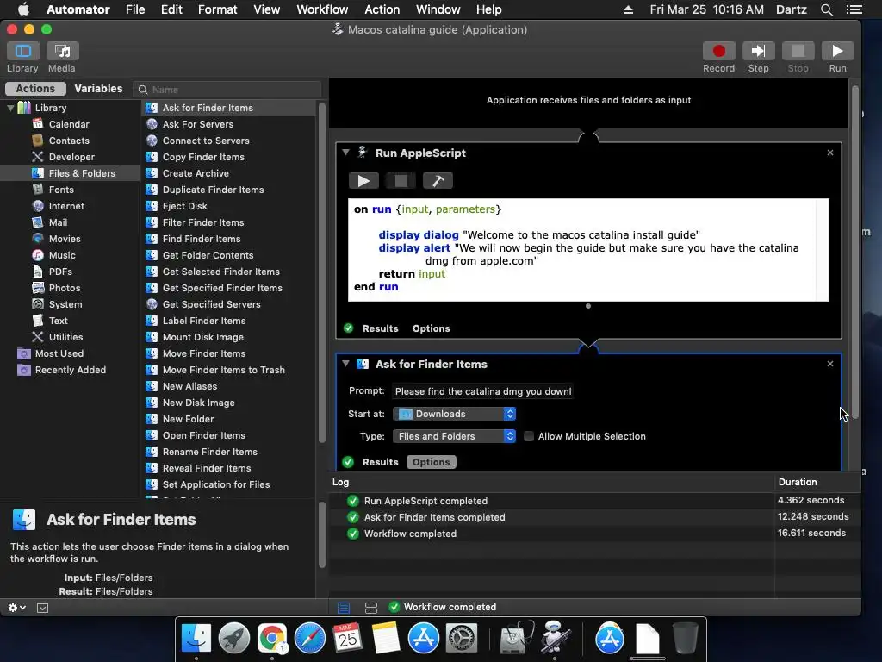882x662 pixels.
Task: Select the System library category
Action: pyautogui.click(x=65, y=303)
